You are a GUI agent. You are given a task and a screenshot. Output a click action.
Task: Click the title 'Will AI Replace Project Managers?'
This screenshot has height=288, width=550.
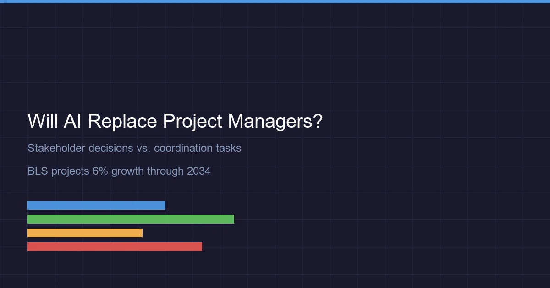pyautogui.click(x=176, y=121)
